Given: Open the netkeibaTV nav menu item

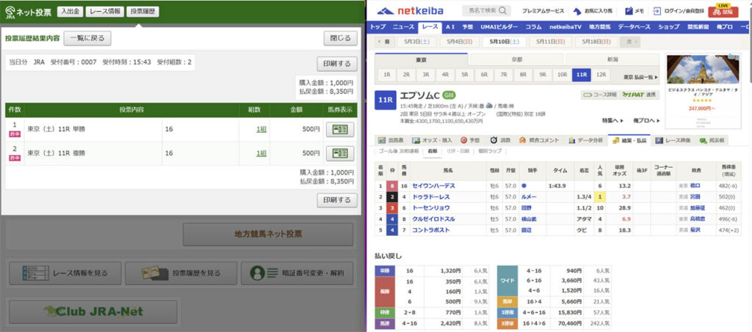Looking at the screenshot, I should point(565,27).
